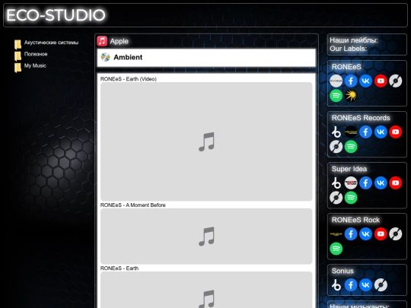
Task: Open RONEeS vinyl disc icon link
Action: click(x=396, y=81)
